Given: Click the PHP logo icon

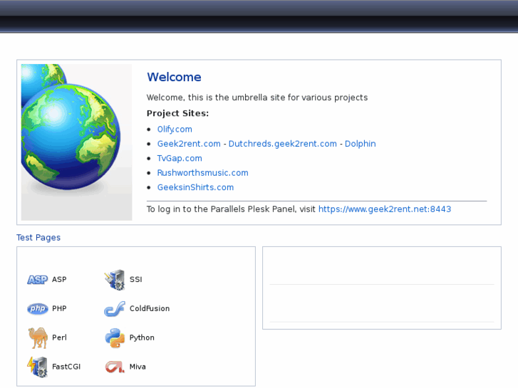Looking at the screenshot, I should point(37,309).
